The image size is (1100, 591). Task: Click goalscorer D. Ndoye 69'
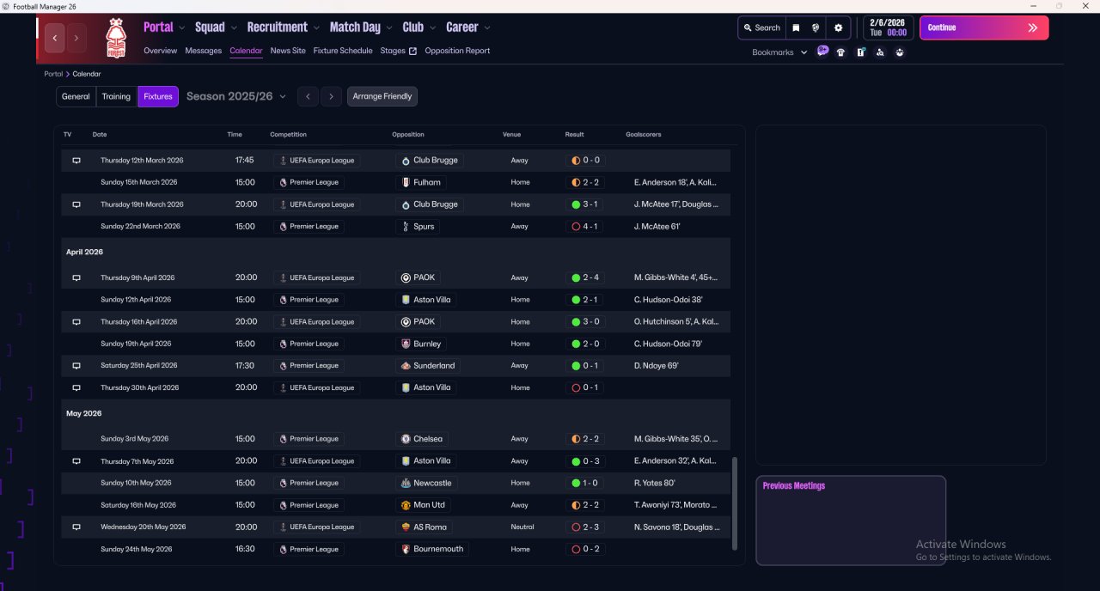[657, 366]
